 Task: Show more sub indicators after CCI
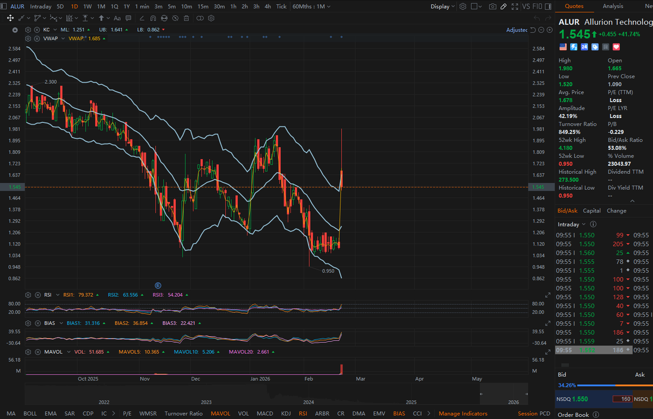(x=428, y=414)
